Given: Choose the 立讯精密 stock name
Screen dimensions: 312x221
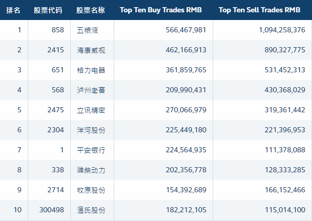Looking at the screenshot, I should coord(91,110).
